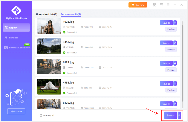Select the 3357.jpg lake thumbnail

click(x=49, y=46)
